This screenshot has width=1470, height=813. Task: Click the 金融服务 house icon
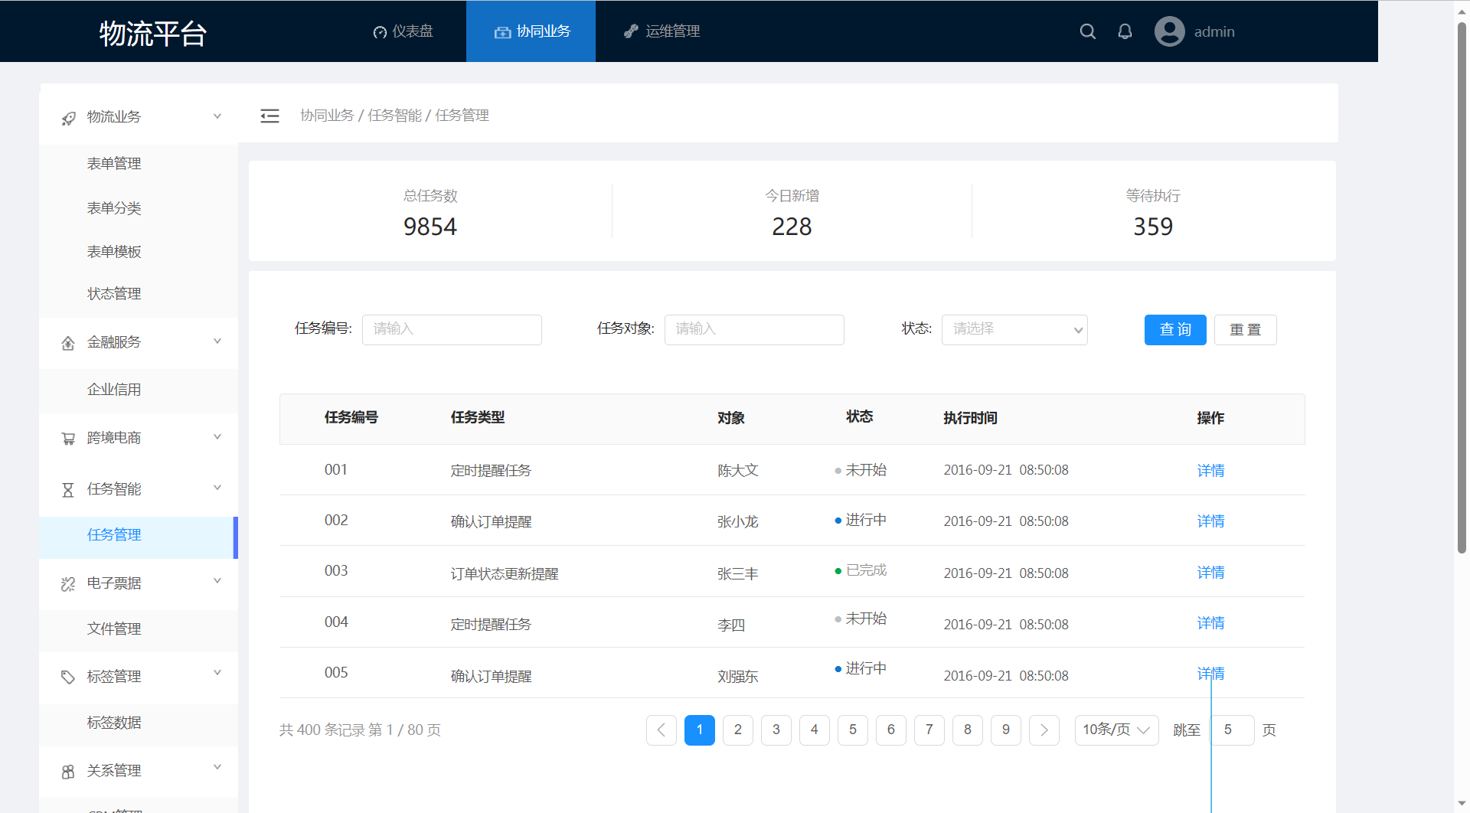(x=68, y=343)
